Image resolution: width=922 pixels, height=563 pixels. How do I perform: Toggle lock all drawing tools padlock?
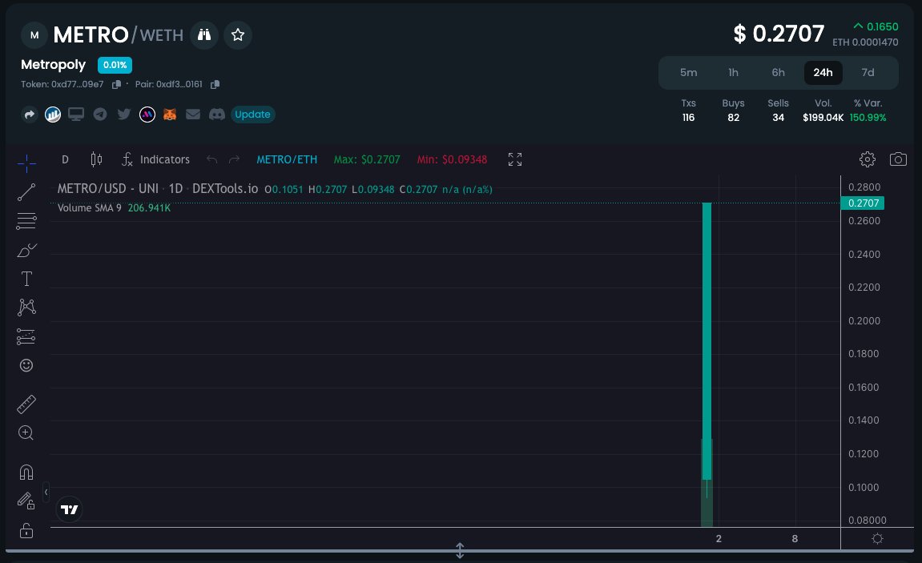[x=26, y=531]
